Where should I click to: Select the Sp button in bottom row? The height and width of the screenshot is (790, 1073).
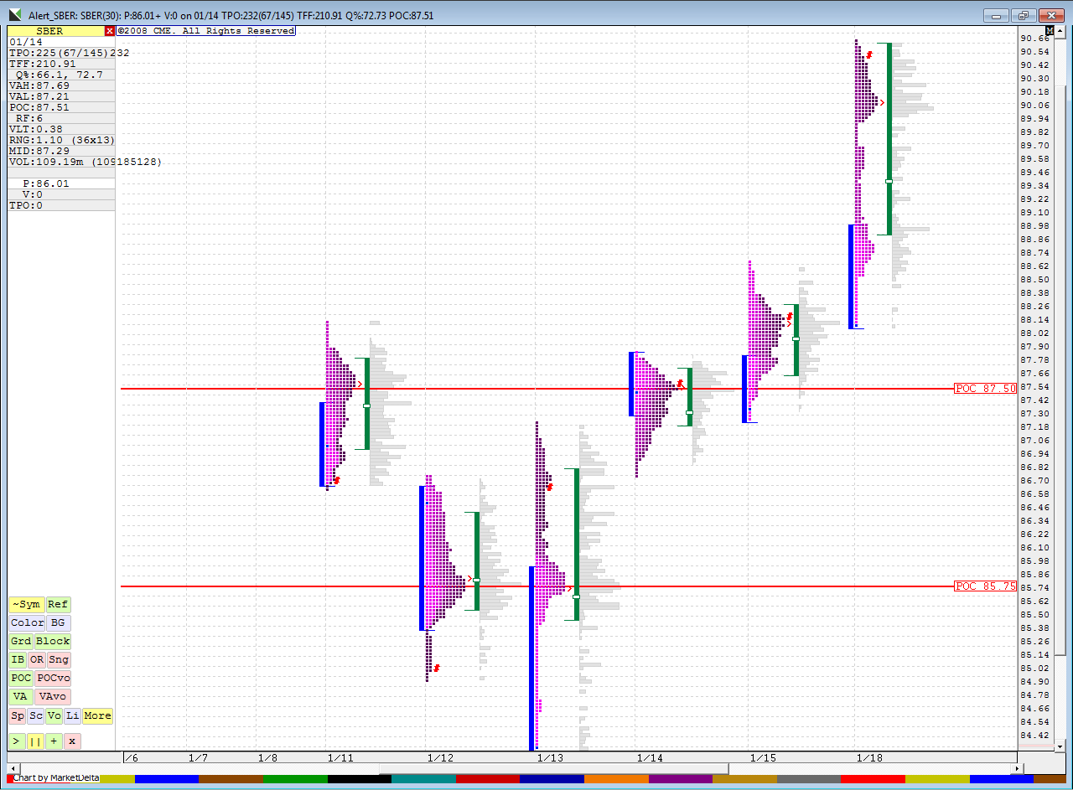(x=17, y=716)
